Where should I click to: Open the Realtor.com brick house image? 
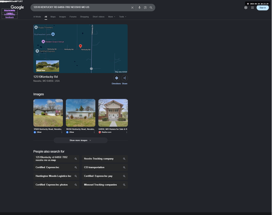pyautogui.click(x=113, y=113)
